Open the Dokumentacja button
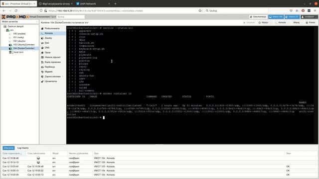The width and height of the screenshot is (319, 179). click(258, 16)
